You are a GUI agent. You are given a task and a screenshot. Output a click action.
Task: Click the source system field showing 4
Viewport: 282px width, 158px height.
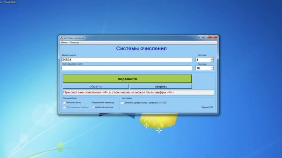click(203, 60)
